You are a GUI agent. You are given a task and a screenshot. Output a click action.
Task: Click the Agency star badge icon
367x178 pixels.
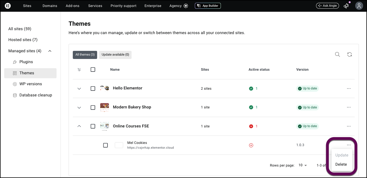186,6
